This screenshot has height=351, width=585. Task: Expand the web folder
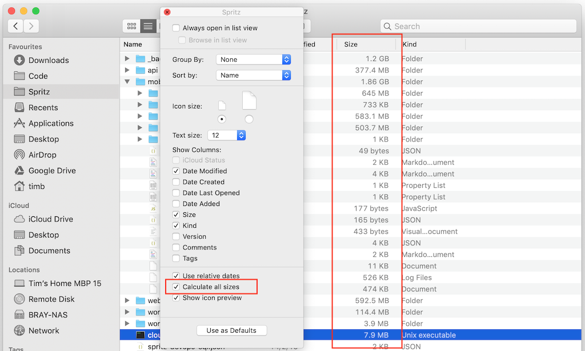[127, 300]
